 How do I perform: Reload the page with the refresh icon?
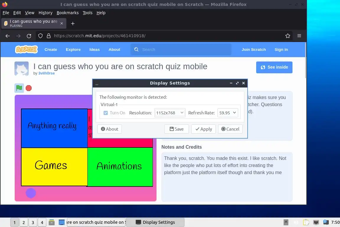[x=29, y=36]
